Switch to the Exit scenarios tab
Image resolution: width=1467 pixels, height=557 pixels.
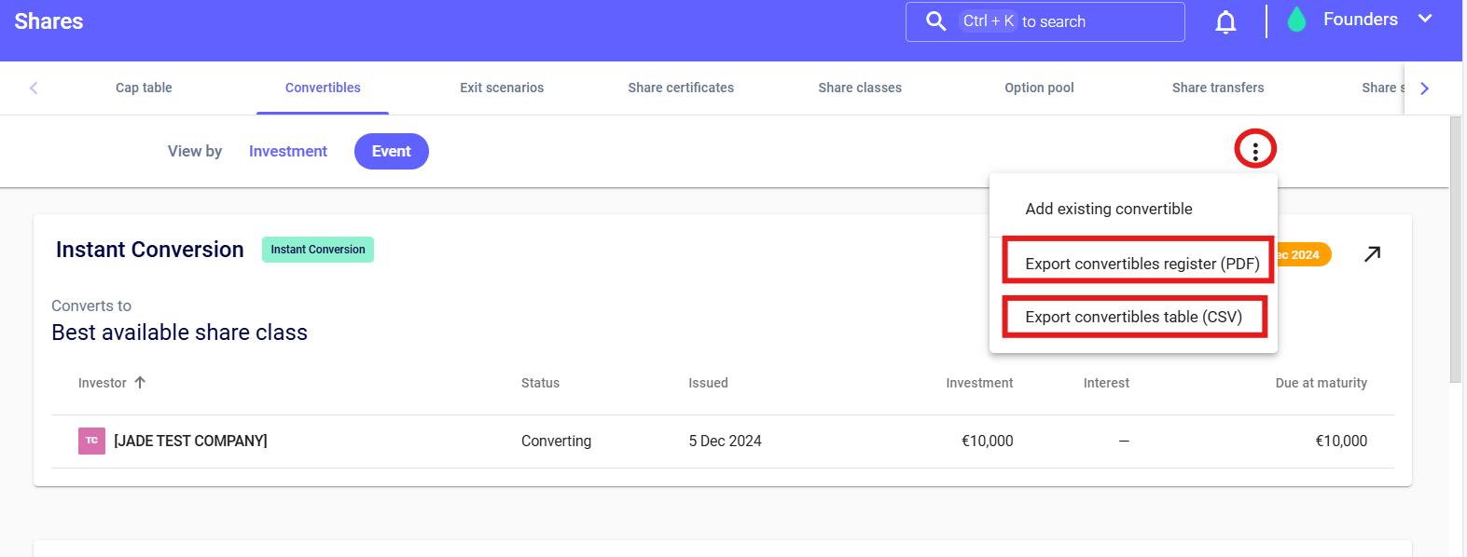coord(502,88)
